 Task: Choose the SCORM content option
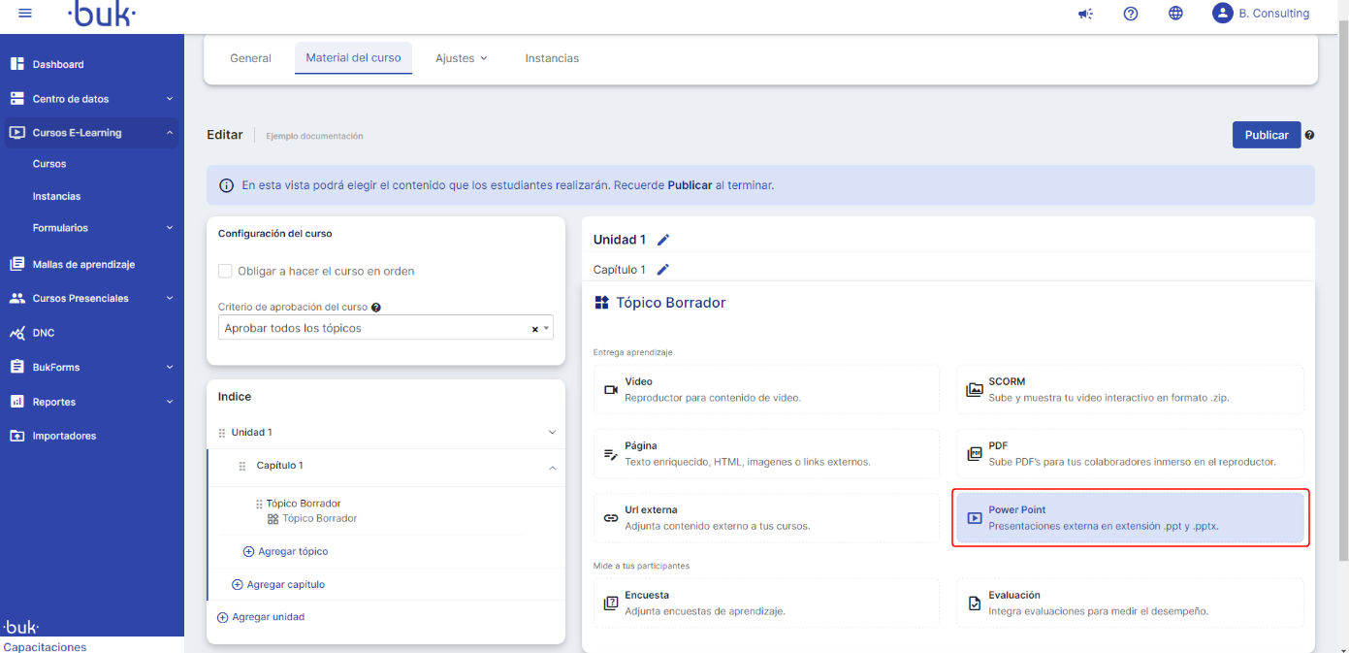[1129, 389]
